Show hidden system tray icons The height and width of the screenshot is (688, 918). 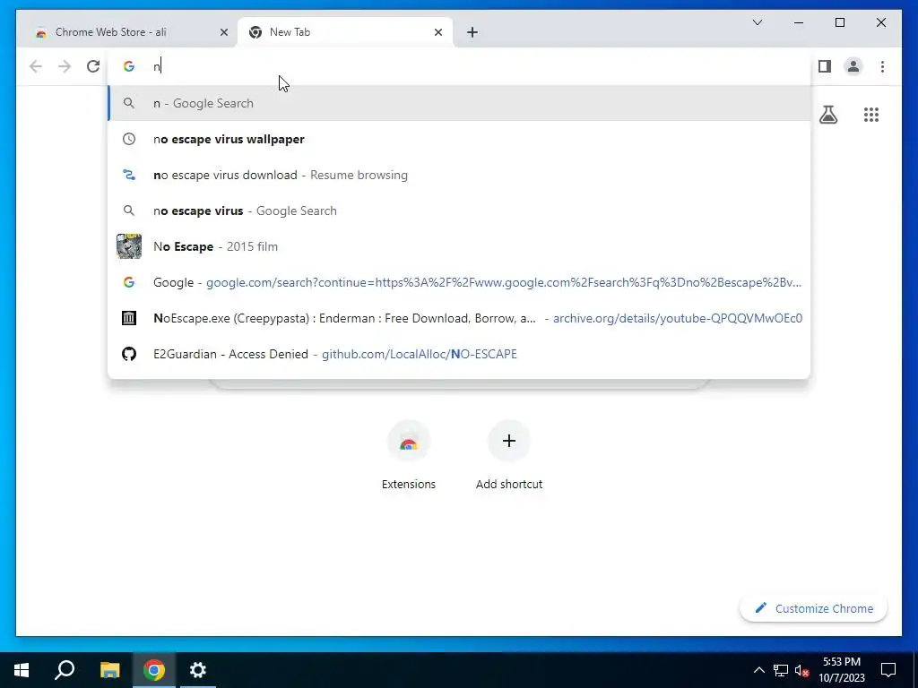(758, 670)
